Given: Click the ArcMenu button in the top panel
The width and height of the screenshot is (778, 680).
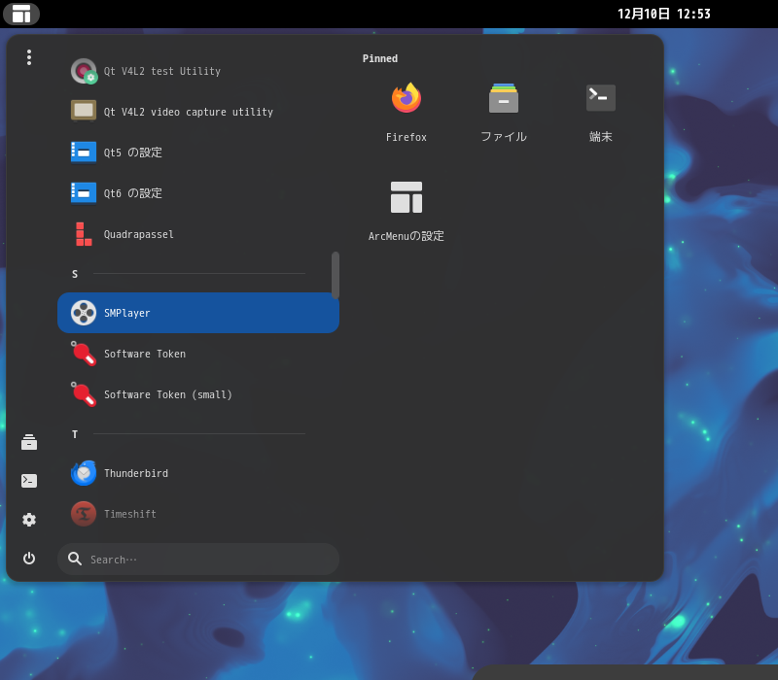Looking at the screenshot, I should click(x=21, y=14).
